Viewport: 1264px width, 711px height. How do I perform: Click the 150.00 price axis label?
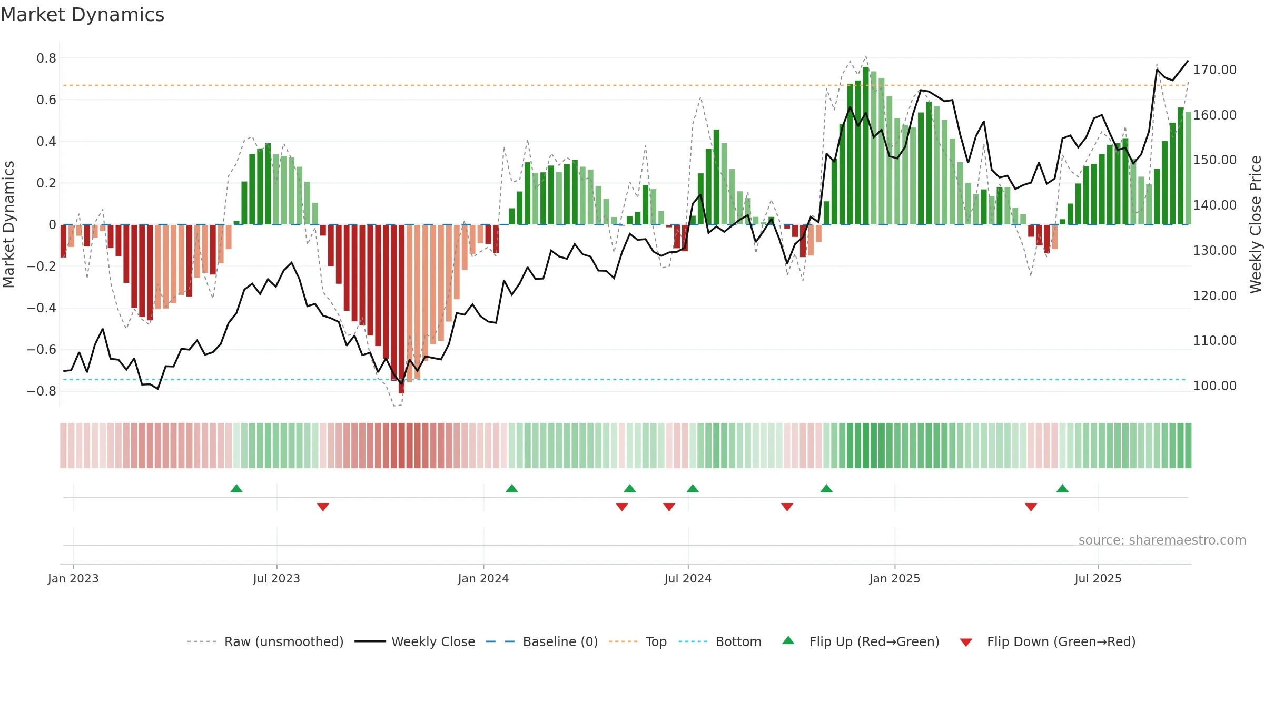[1214, 160]
